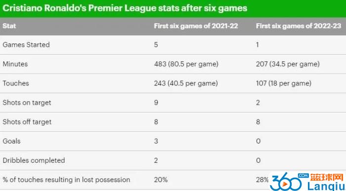Click the table title about Cristiano Ronaldo's stats

[x=125, y=8]
